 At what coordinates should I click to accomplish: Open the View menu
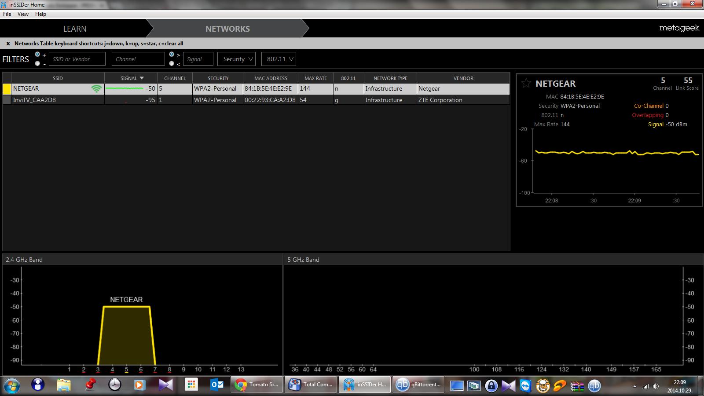(x=23, y=14)
